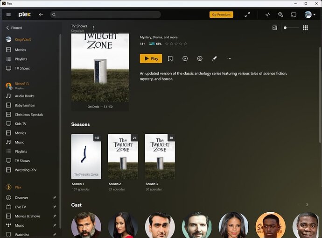Click the Twilight Zone main poster

[100, 68]
